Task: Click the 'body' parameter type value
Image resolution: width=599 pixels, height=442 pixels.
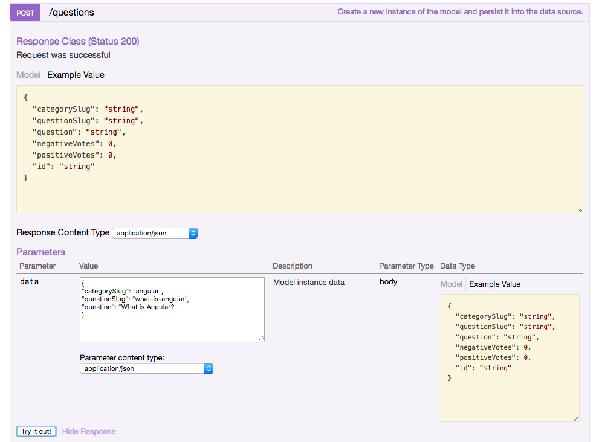Action: pos(389,282)
